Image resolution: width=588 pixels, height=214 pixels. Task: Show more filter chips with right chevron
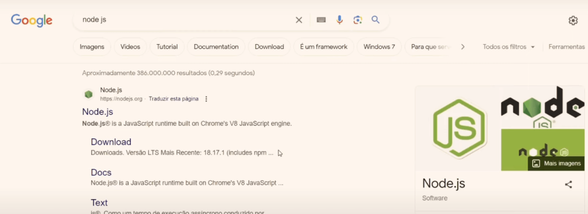(x=463, y=47)
